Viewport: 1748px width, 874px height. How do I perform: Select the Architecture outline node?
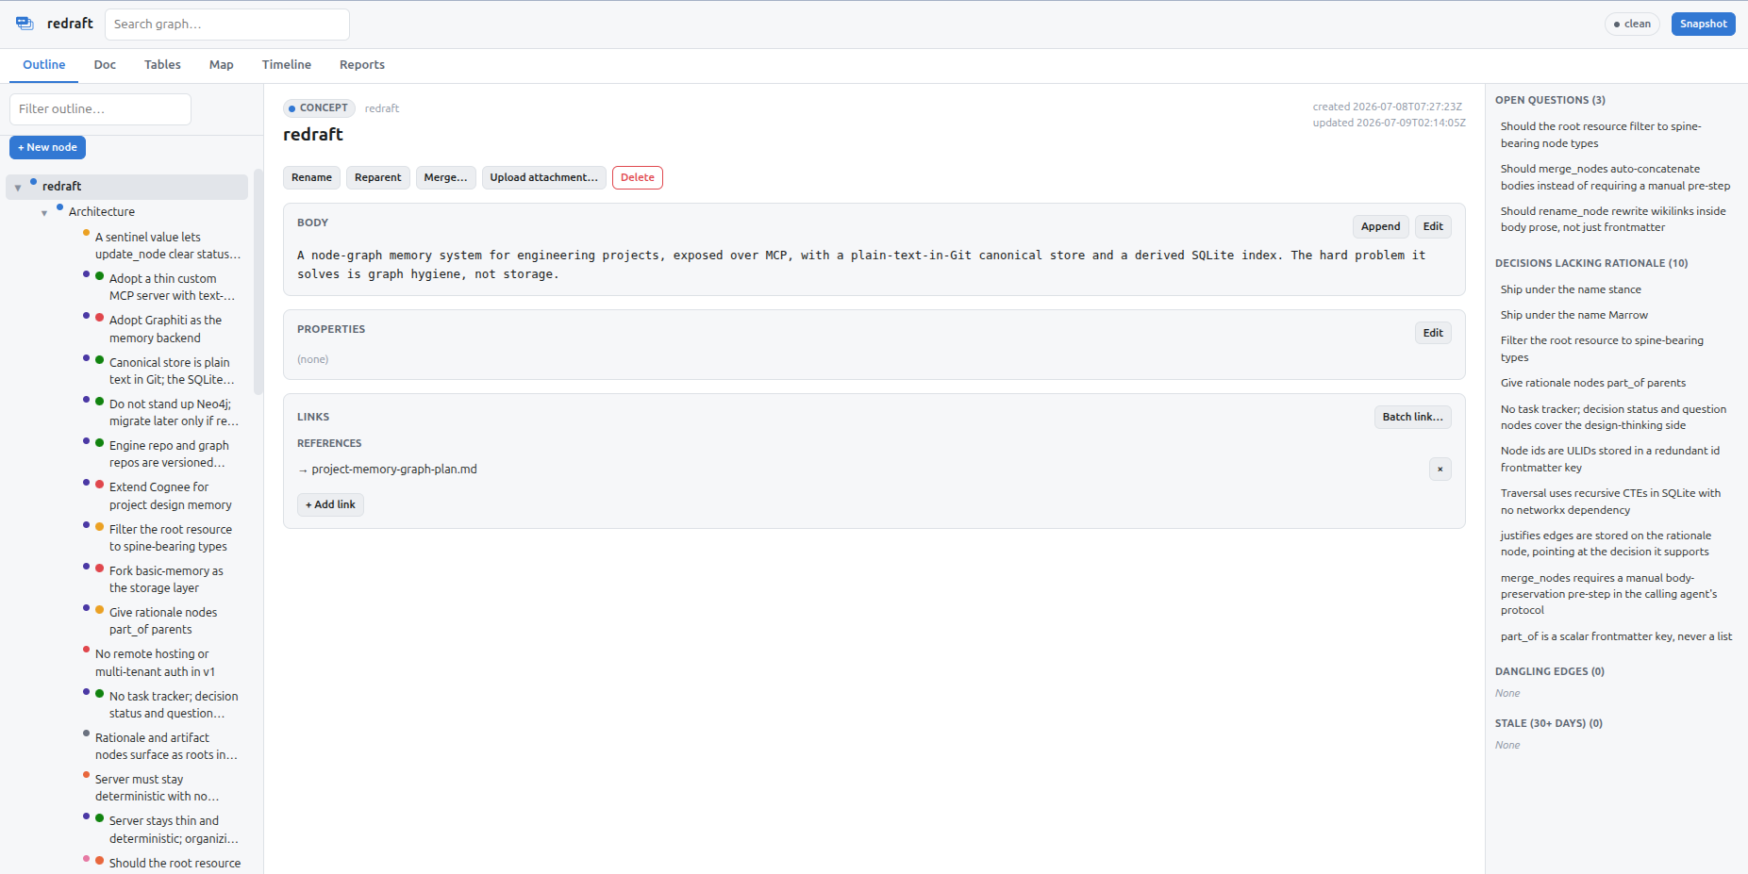102,212
